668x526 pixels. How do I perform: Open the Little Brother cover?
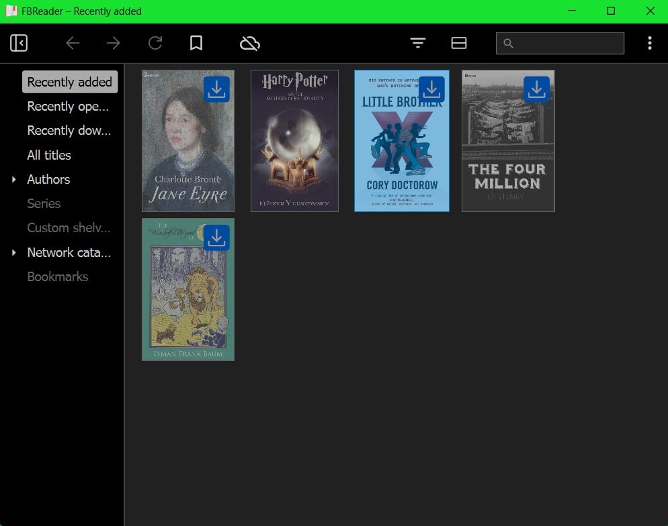pyautogui.click(x=402, y=141)
